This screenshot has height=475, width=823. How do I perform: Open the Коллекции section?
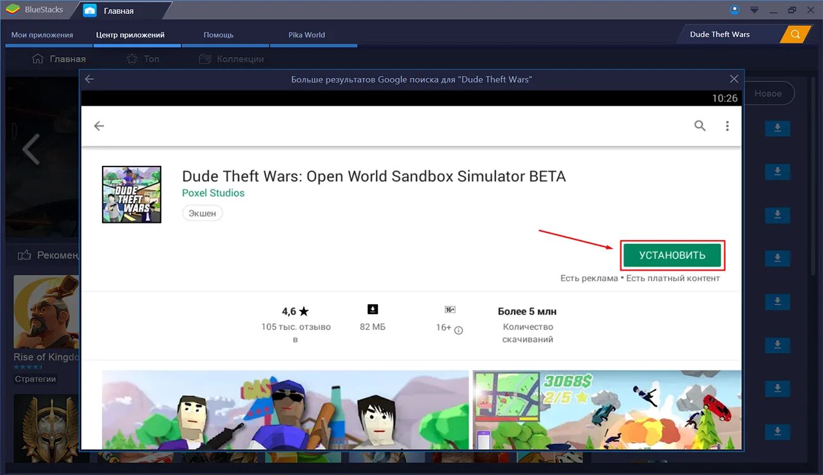coord(231,59)
